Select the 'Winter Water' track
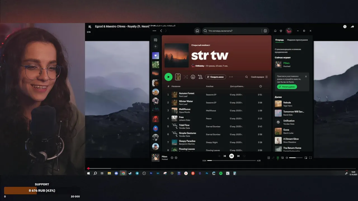 186,101
